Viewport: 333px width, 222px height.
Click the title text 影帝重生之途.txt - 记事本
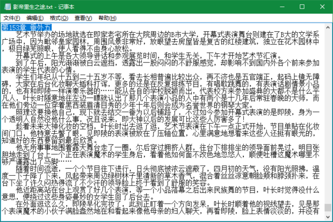coord(44,7)
